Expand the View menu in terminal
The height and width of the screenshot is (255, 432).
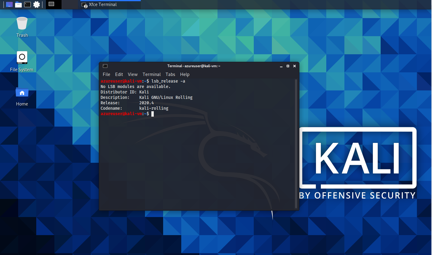pos(133,74)
